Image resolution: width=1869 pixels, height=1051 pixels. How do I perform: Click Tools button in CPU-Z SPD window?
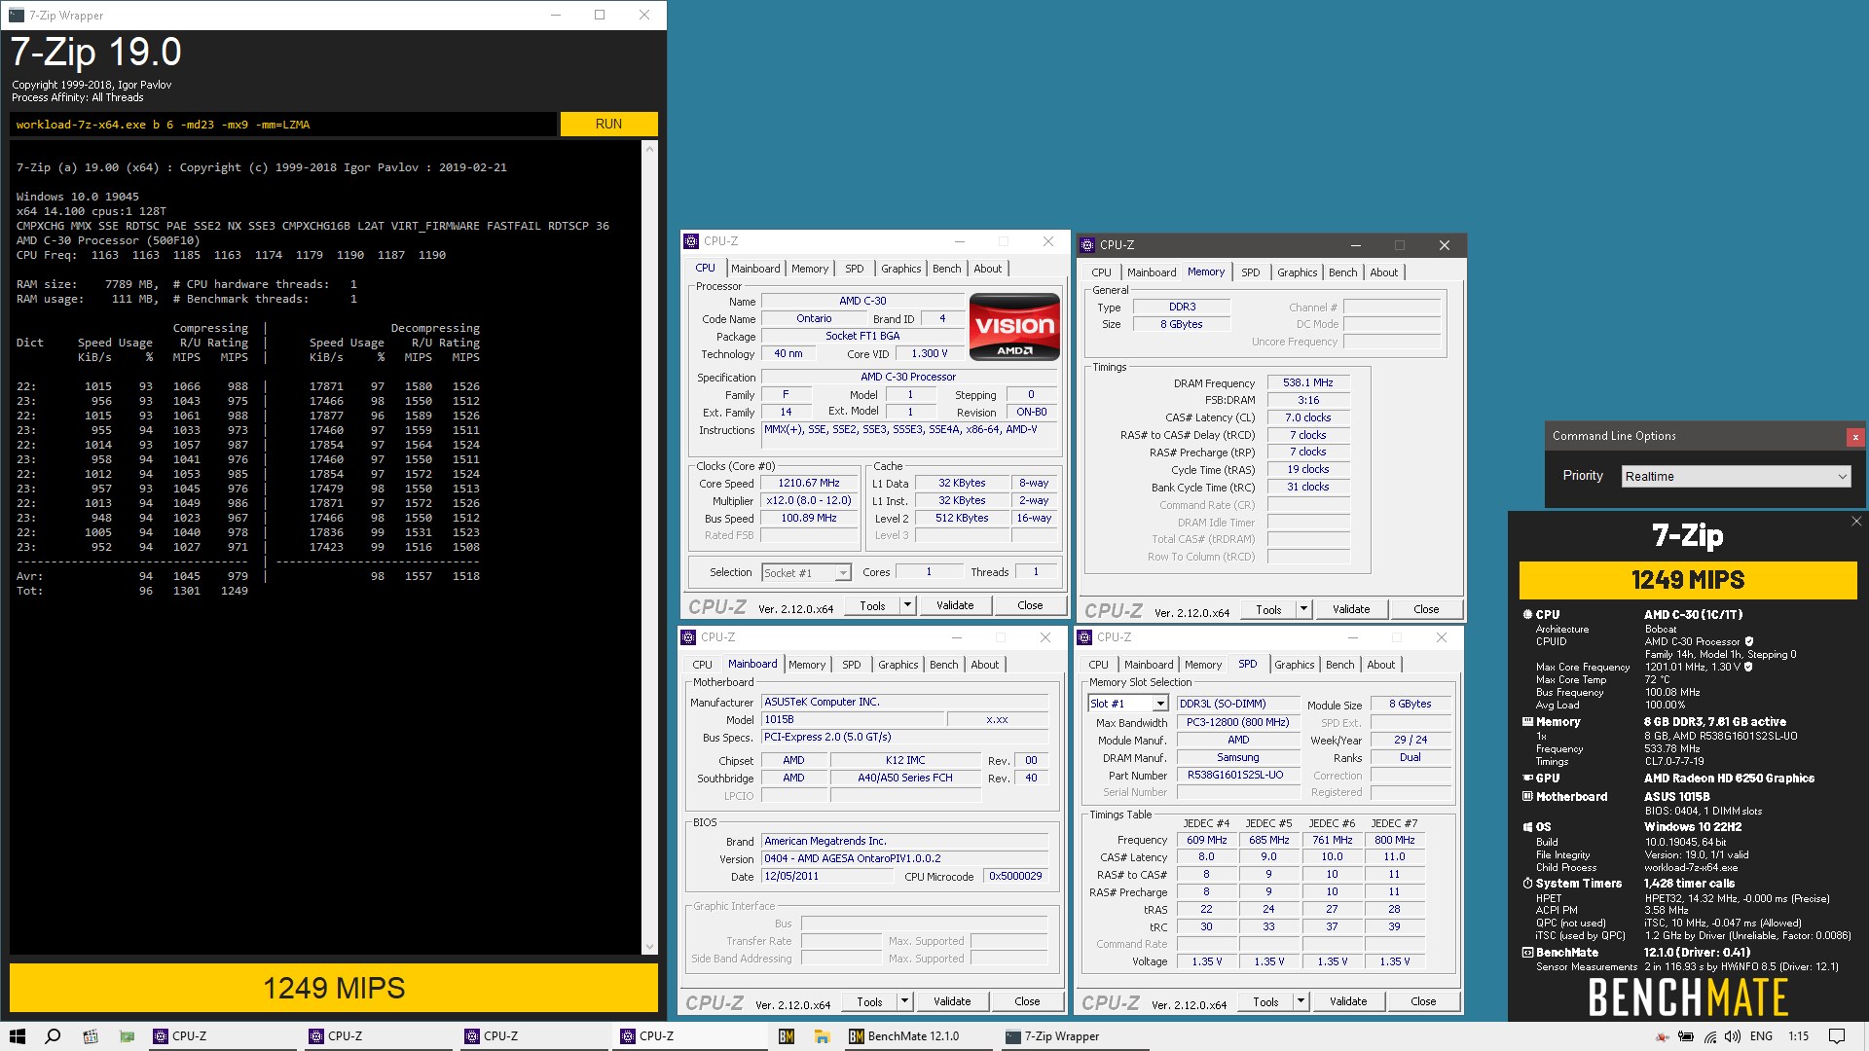pyautogui.click(x=1265, y=1001)
